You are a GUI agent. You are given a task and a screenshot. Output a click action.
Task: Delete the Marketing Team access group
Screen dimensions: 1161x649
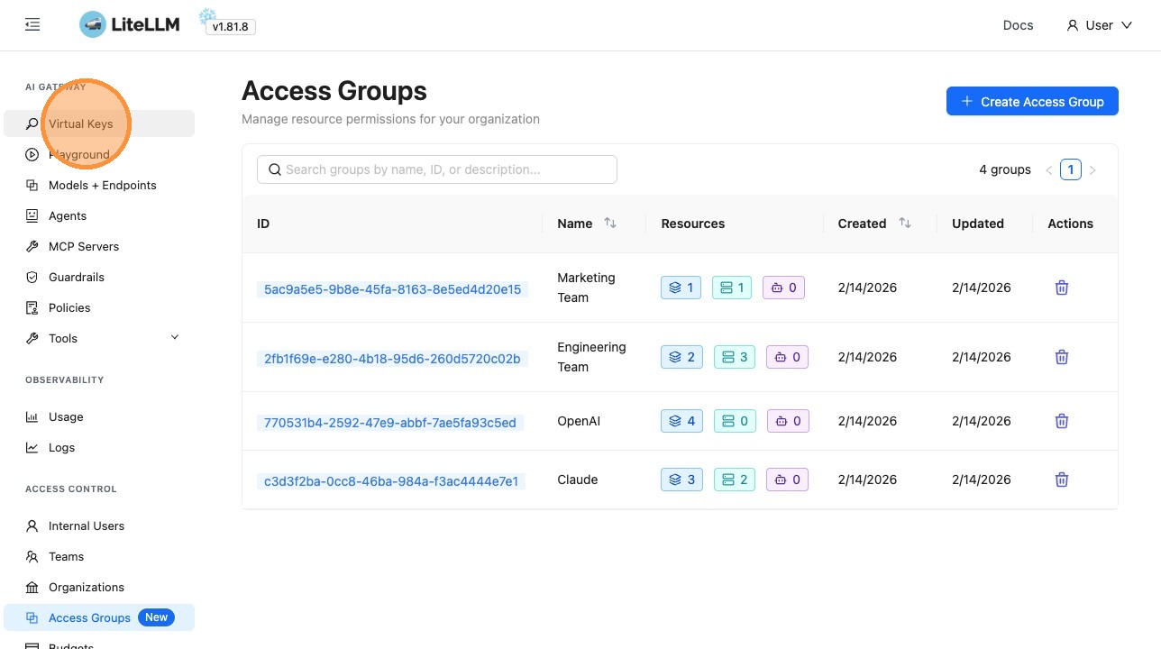click(x=1062, y=288)
